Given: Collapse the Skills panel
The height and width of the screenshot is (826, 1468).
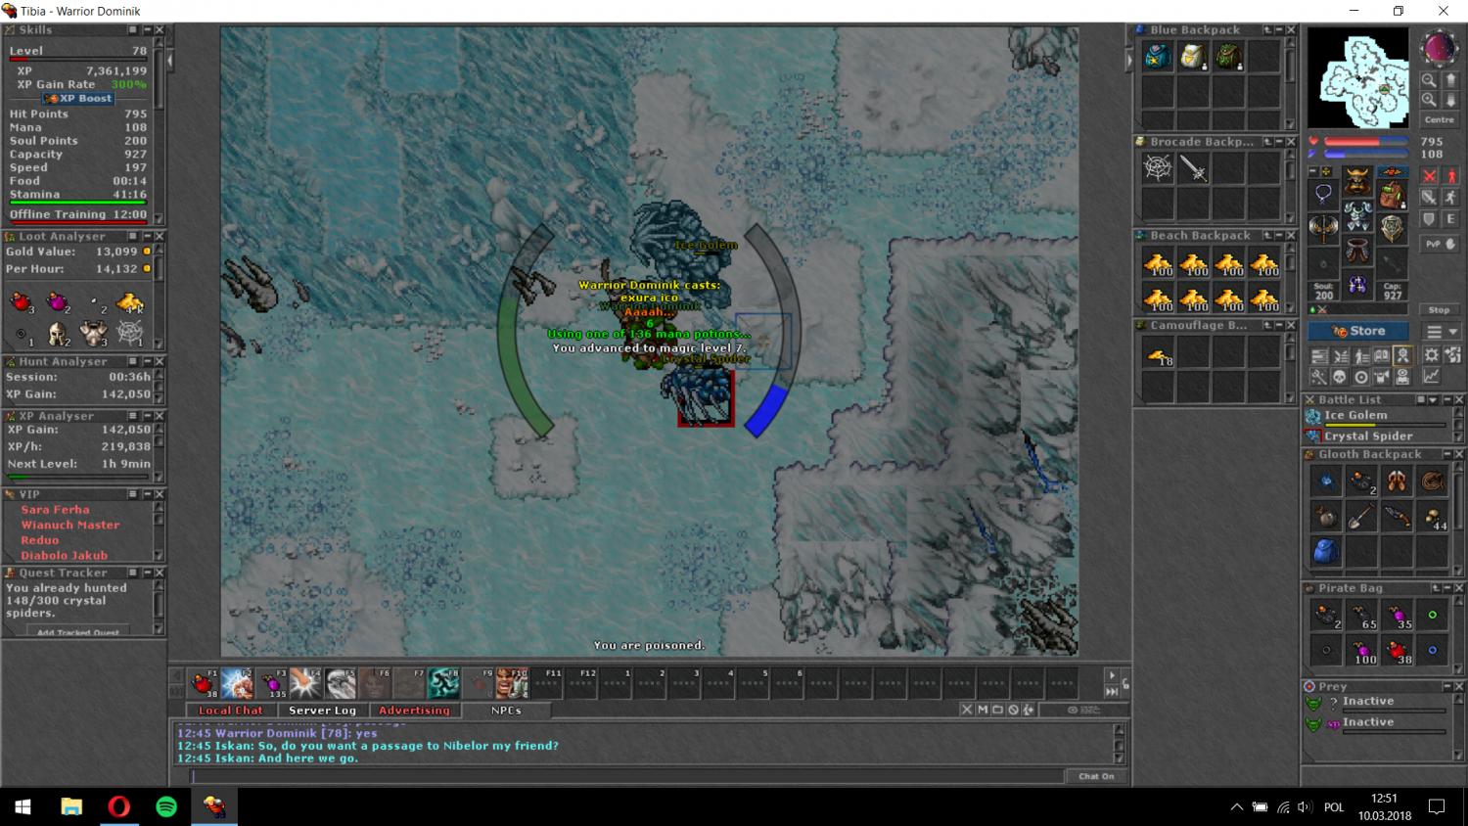Looking at the screenshot, I should (x=147, y=30).
